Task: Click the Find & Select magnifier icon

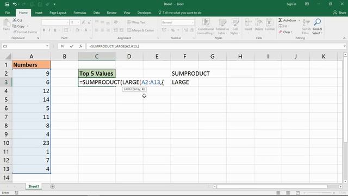Action: [317, 22]
